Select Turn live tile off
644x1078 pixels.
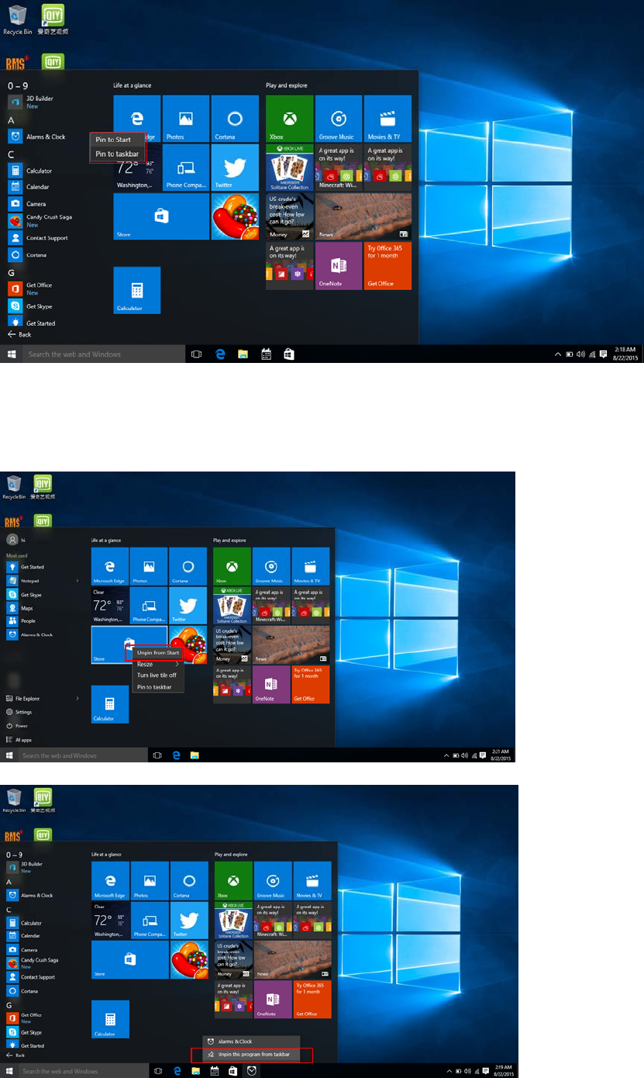157,675
